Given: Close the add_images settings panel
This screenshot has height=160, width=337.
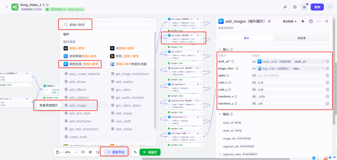Looking at the screenshot, I should (327, 21).
